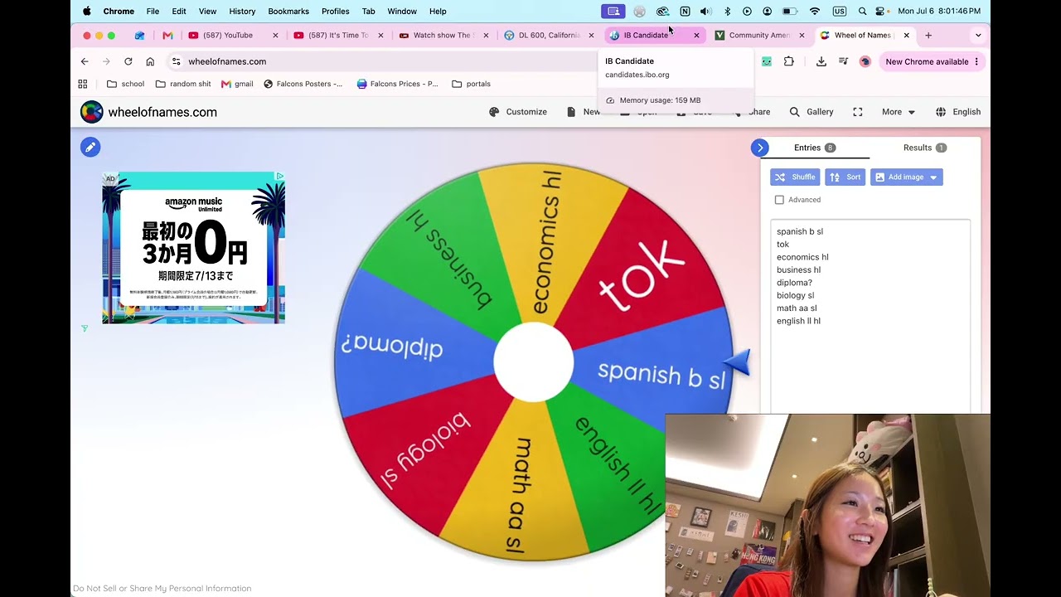
Task: Go back to the previous page
Action: [x=85, y=61]
